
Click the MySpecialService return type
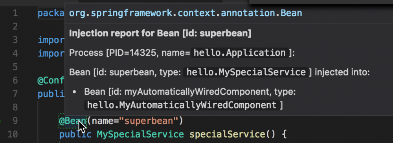[140, 134]
